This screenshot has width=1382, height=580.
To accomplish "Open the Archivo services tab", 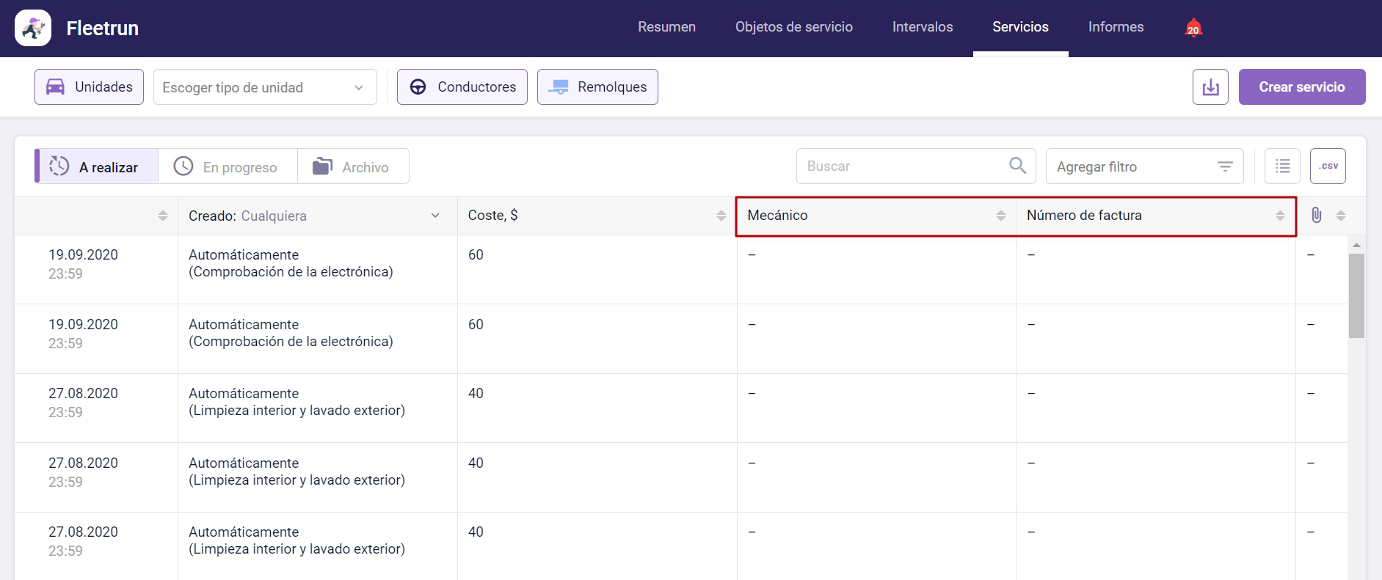I will (x=353, y=167).
